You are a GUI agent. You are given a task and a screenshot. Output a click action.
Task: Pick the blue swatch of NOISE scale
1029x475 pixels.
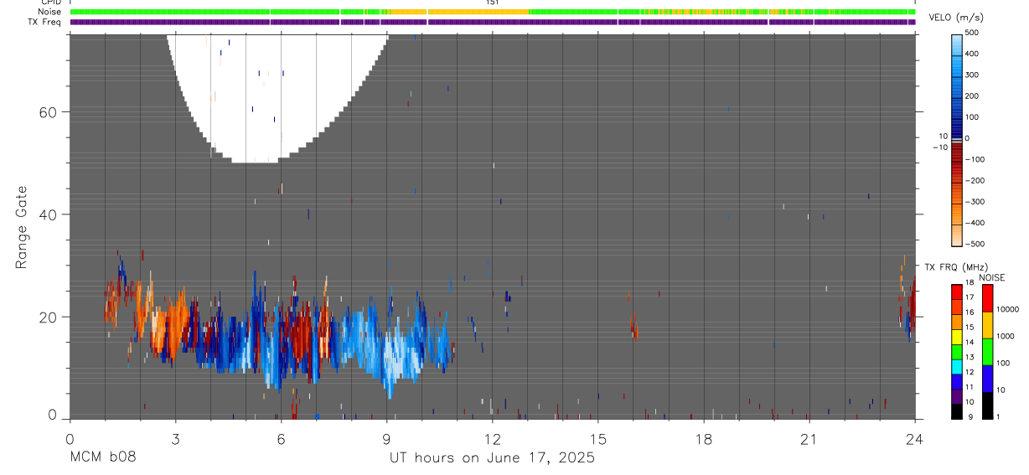987,379
